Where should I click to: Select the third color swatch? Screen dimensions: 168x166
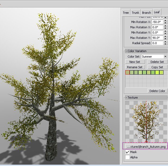click(136, 72)
